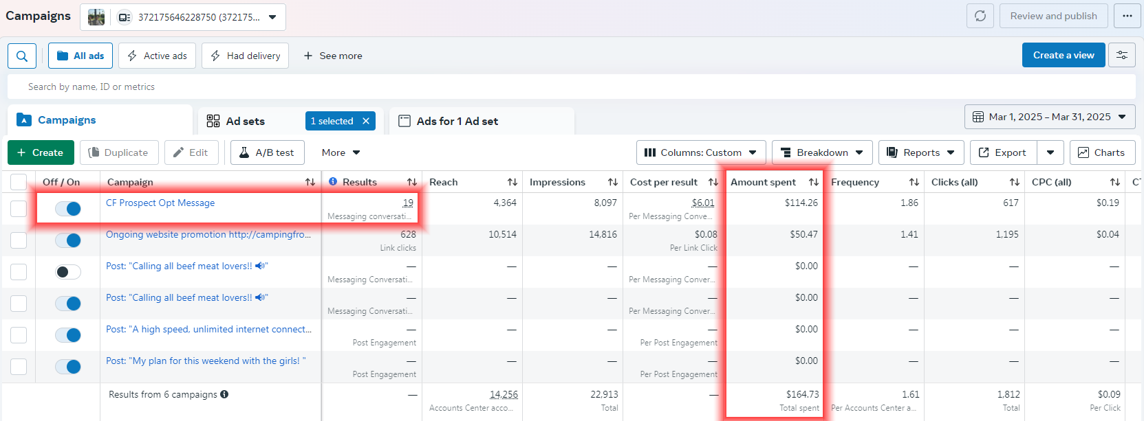The image size is (1144, 421).
Task: Open the Breakdown dropdown
Action: pos(822,152)
